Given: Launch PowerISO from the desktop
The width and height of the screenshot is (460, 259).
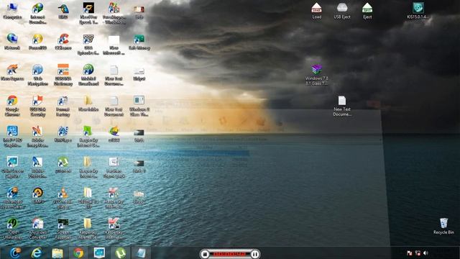Looking at the screenshot, I should pos(37,41).
